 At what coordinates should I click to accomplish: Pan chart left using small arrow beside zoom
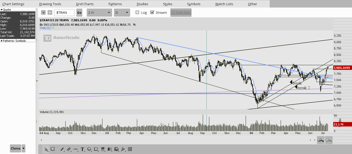pos(310,140)
